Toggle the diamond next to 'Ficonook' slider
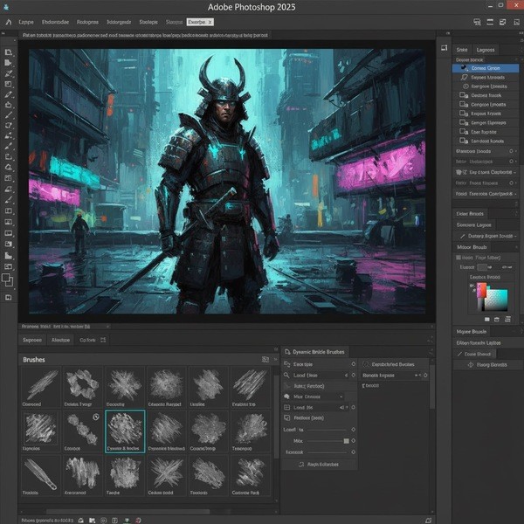 click(x=353, y=452)
